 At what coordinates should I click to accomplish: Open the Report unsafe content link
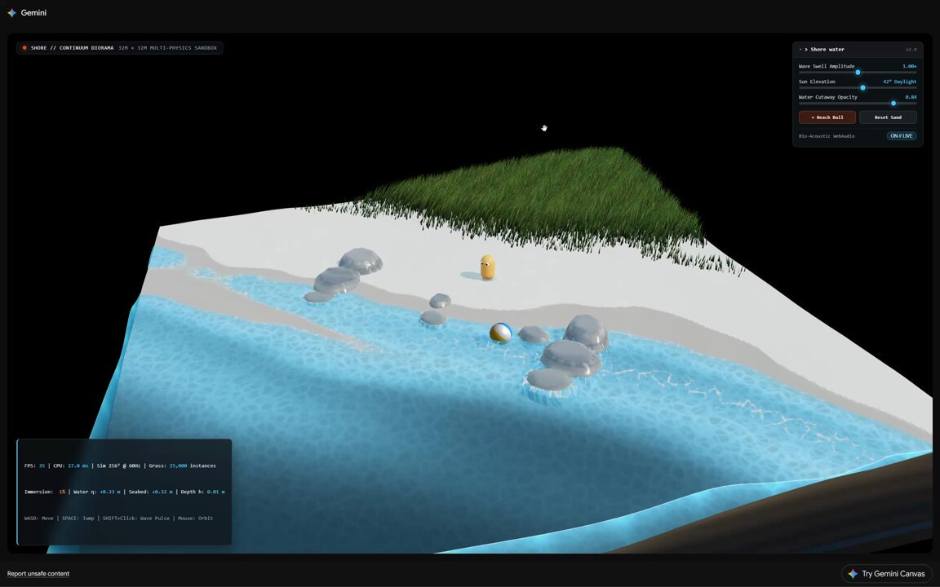point(38,574)
